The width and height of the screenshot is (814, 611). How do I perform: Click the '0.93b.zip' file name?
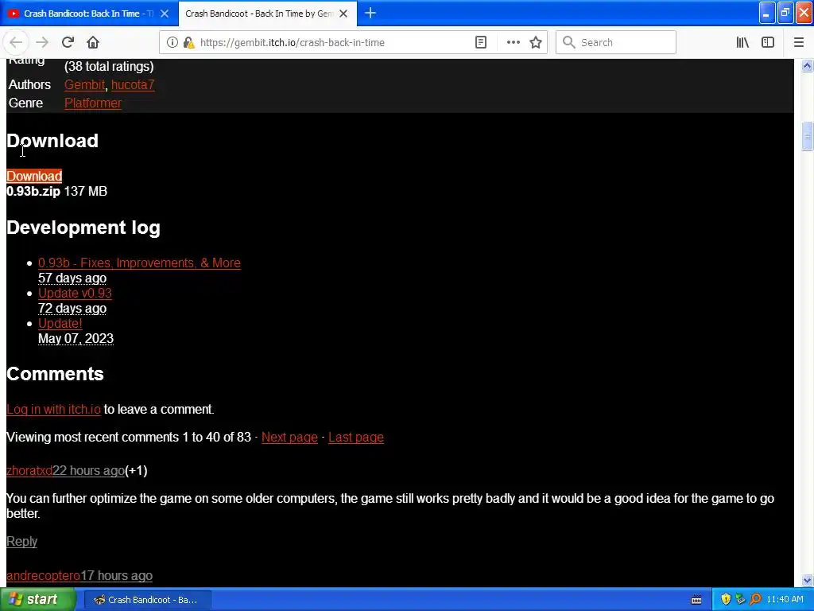(x=33, y=191)
